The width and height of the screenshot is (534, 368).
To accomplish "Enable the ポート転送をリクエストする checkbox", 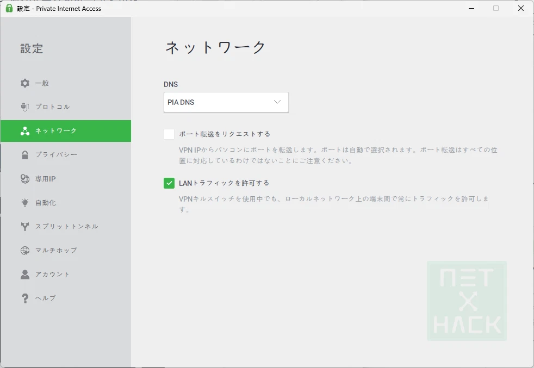I will click(x=169, y=134).
